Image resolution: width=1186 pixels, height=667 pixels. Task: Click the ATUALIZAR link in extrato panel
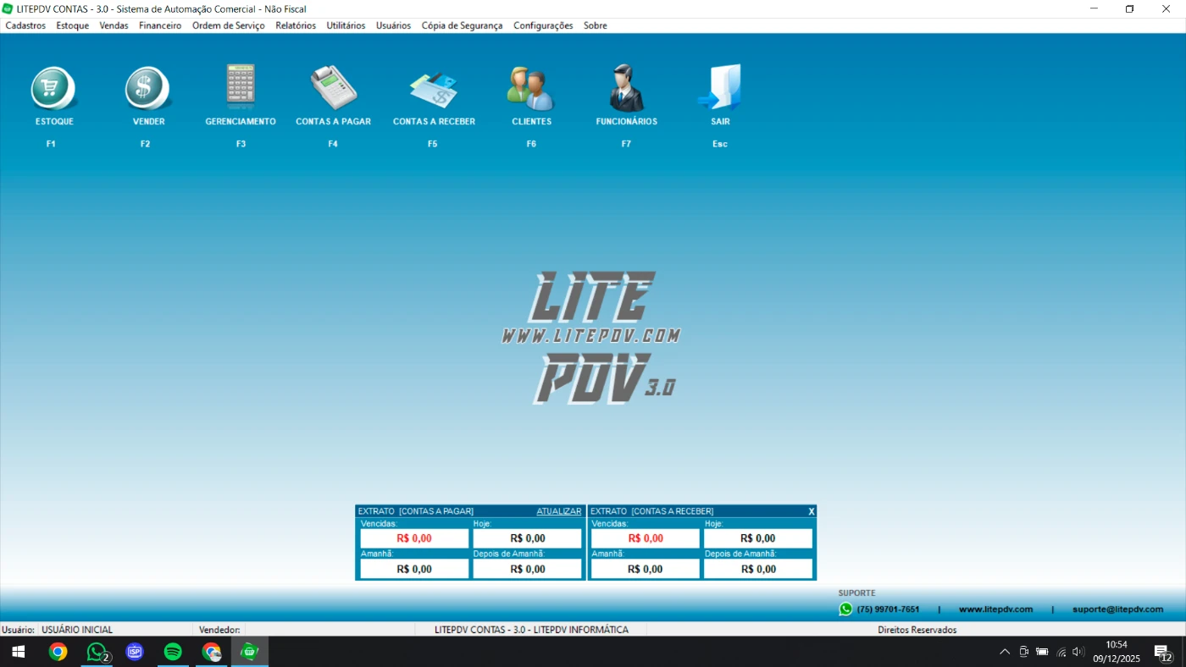pos(558,511)
